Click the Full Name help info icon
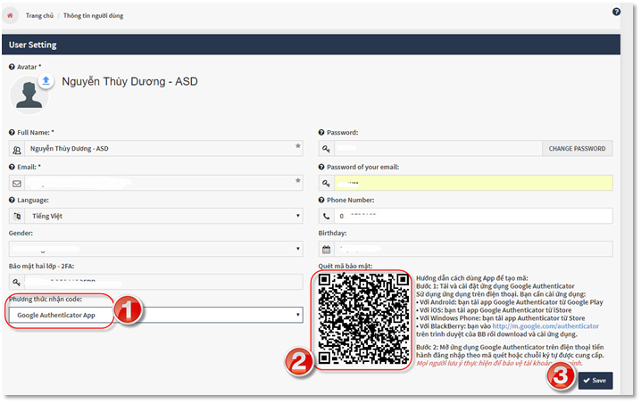 (x=12, y=132)
